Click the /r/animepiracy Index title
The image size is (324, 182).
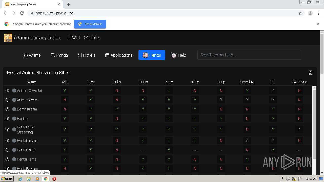(x=37, y=38)
